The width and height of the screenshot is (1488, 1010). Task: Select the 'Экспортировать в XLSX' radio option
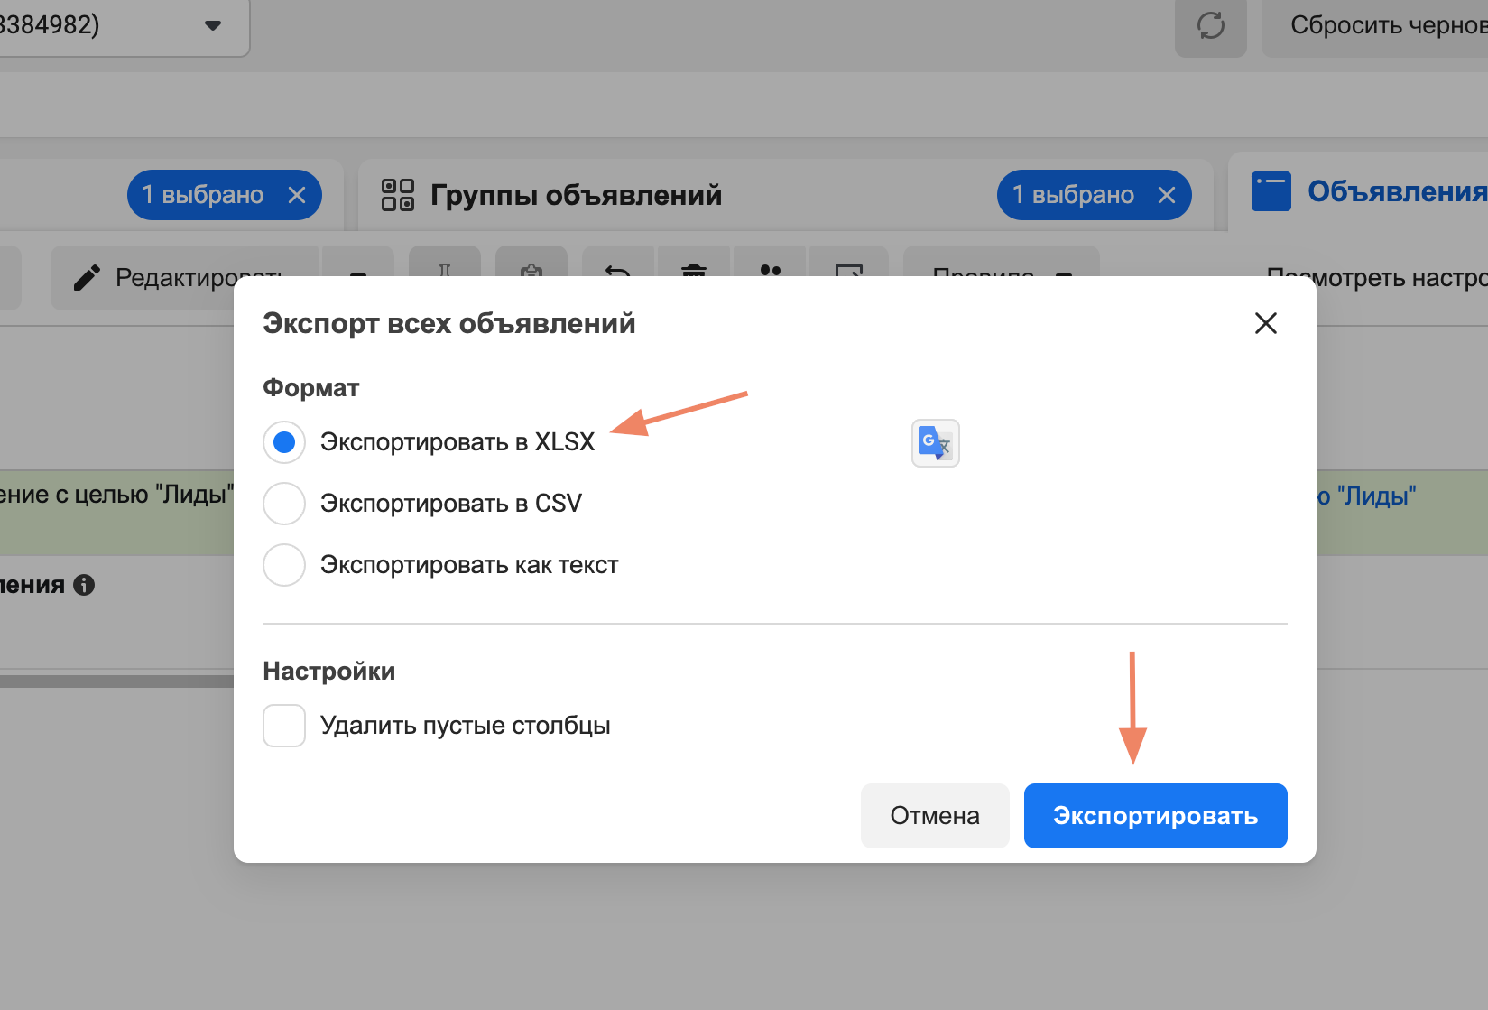click(x=284, y=442)
